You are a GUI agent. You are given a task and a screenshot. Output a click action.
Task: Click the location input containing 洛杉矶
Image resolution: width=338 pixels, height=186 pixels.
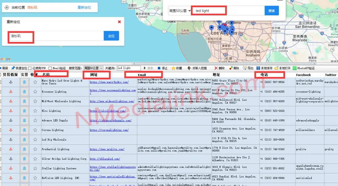point(56,36)
